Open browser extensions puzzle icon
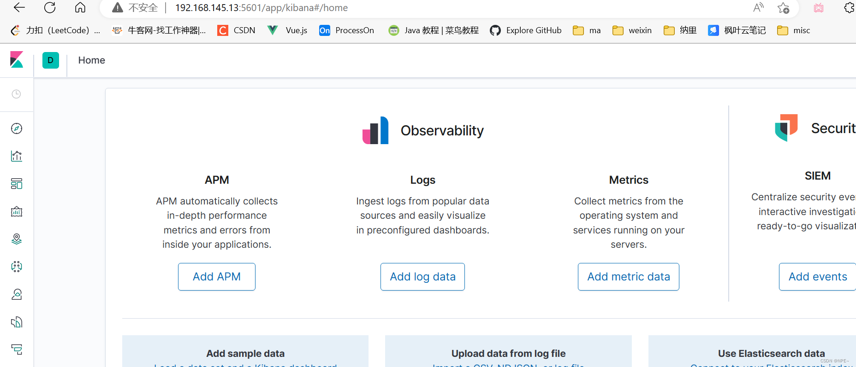This screenshot has height=367, width=856. tap(850, 7)
